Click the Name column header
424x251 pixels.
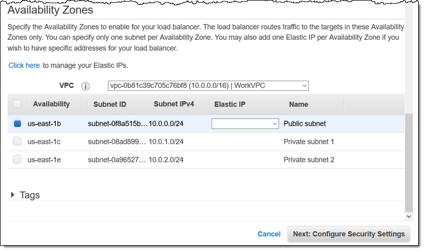tap(299, 104)
